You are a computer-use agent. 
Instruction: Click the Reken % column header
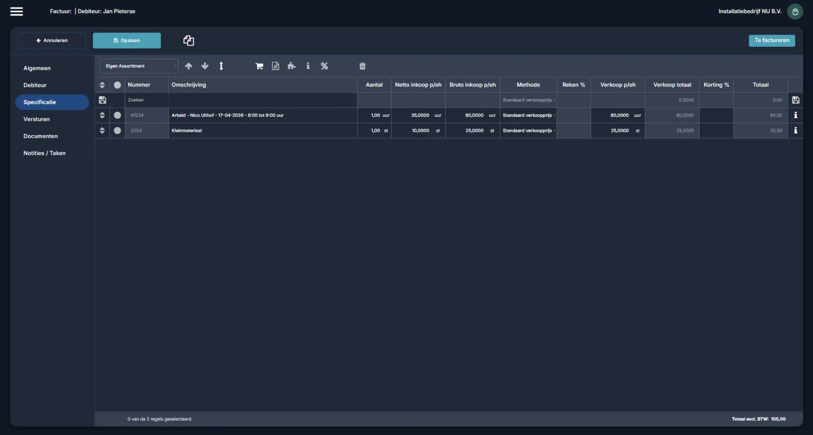(x=574, y=85)
